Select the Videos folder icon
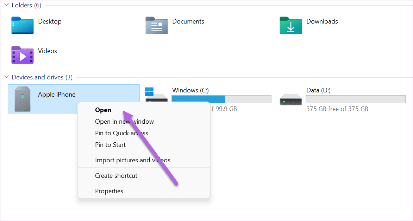Viewport: 413px width, 221px height. (x=23, y=55)
